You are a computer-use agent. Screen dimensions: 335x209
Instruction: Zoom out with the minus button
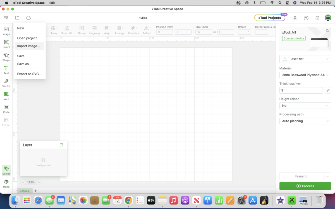23,182
